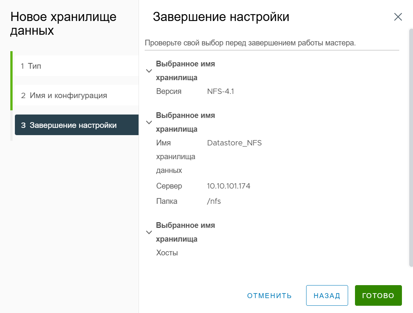Collapse the section containing Datastore_NFS details
Screen dimensions: 413x313
click(x=149, y=122)
